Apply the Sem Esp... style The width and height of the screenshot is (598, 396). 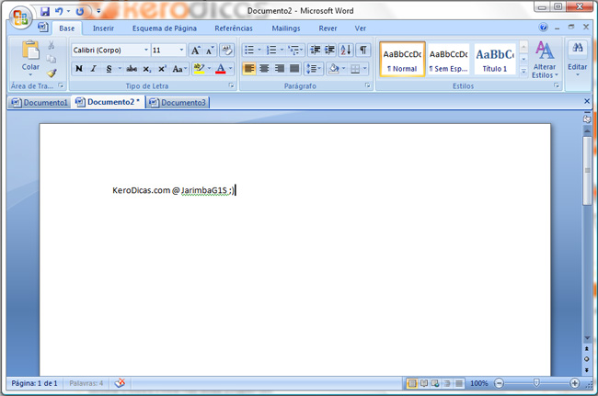pyautogui.click(x=449, y=60)
